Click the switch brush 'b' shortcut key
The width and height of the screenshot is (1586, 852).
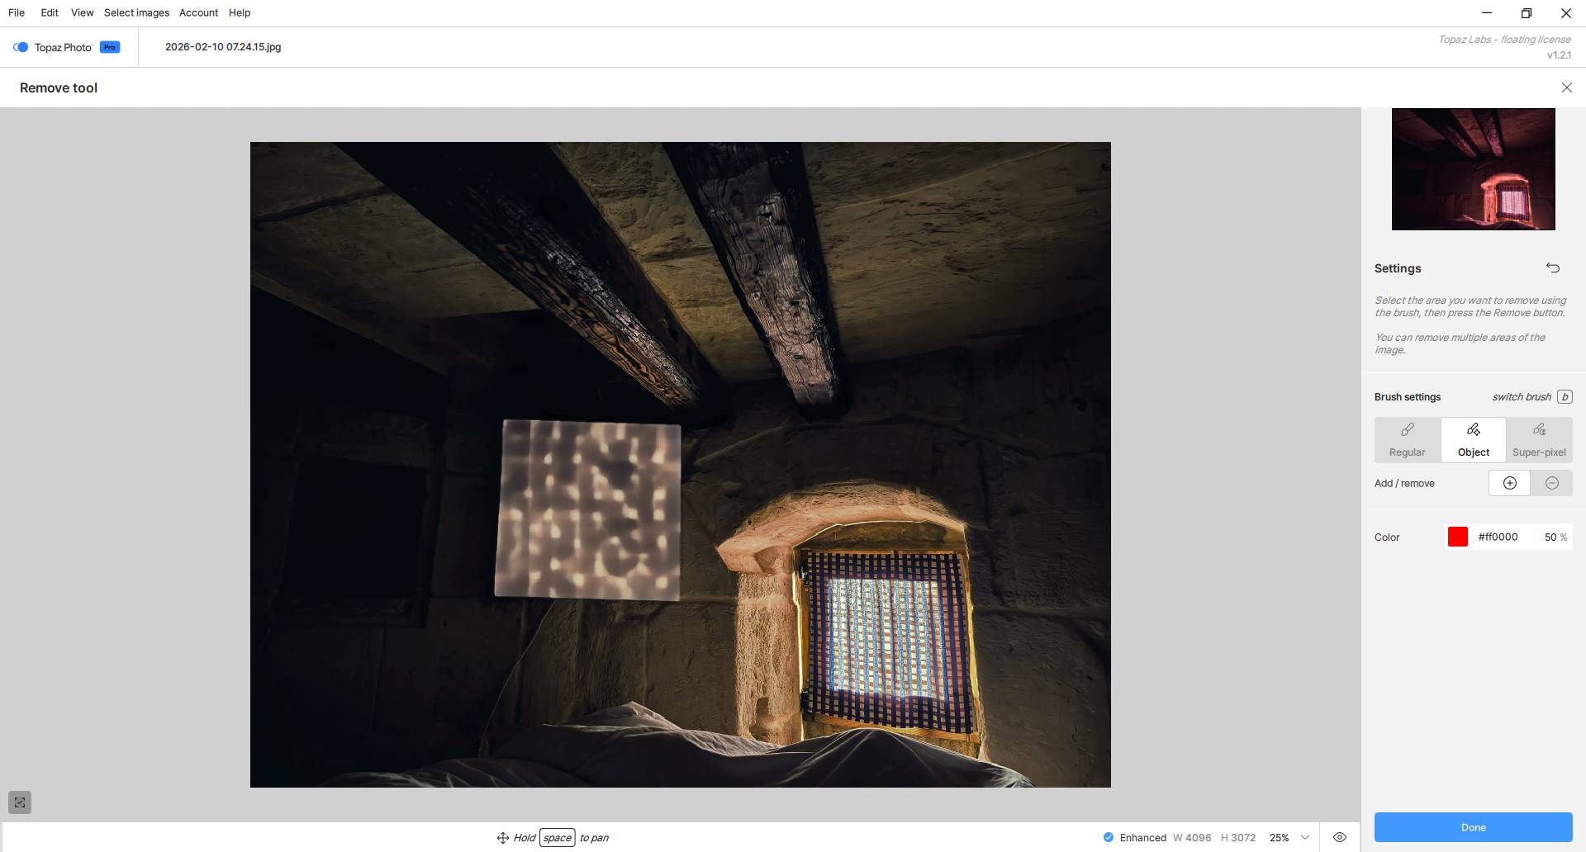pyautogui.click(x=1565, y=397)
